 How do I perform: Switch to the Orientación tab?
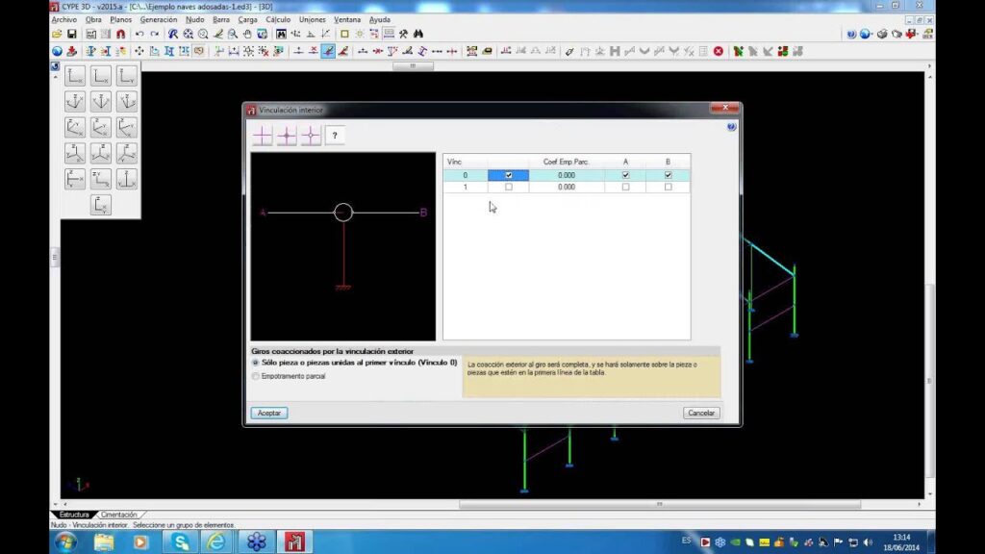pyautogui.click(x=119, y=515)
